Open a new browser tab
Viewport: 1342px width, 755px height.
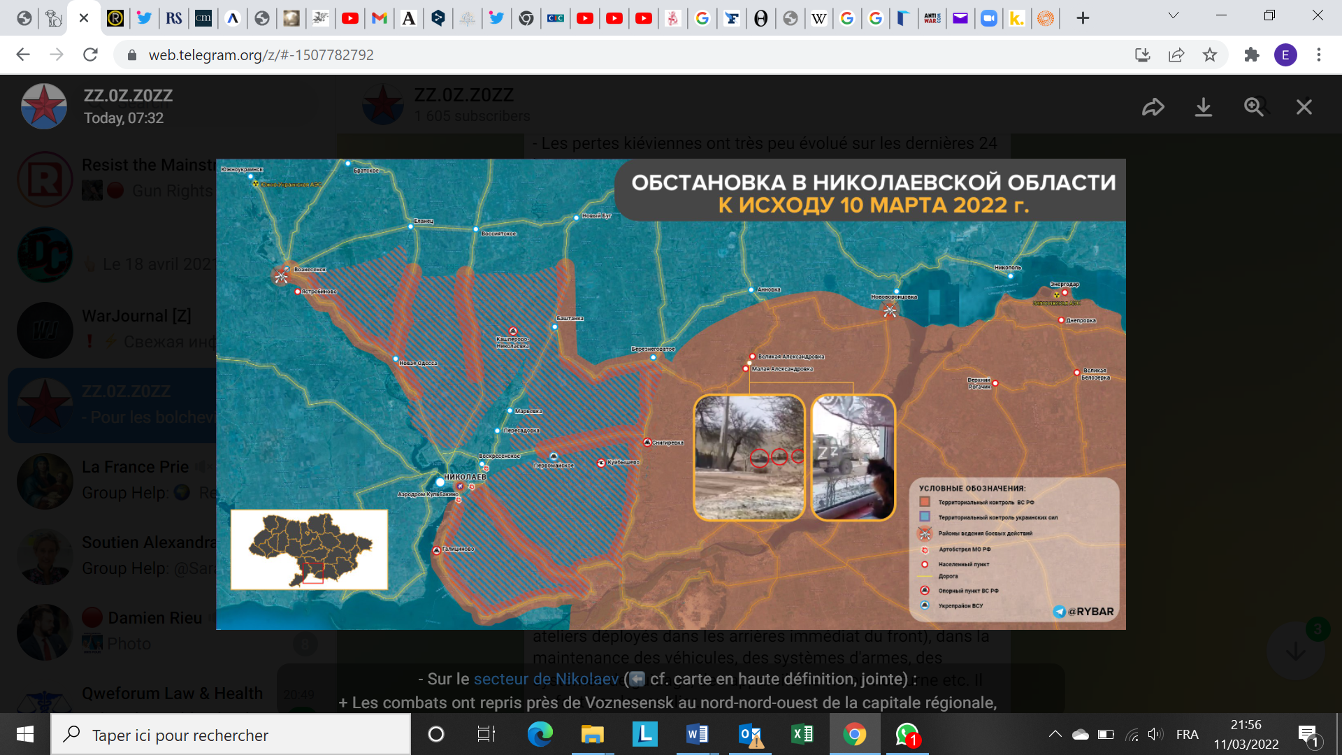pos(1083,18)
